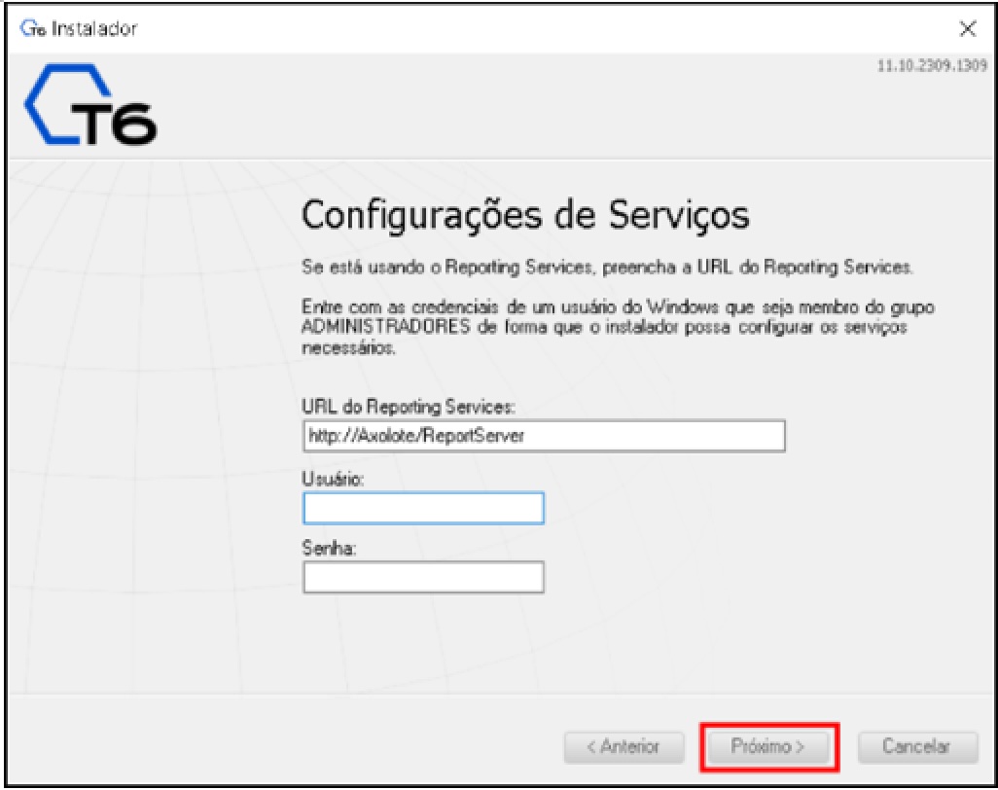Click the "Senha:" label
Screen dimensions: 998x790
(329, 549)
